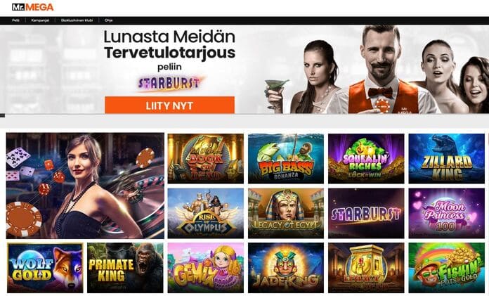The width and height of the screenshot is (489, 296).
Task: Launch the Big Bass Bonanza game
Action: 286,159
